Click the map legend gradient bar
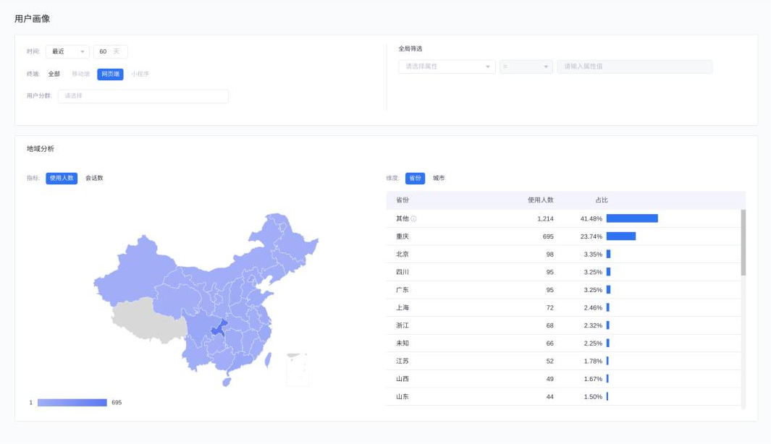Screen dimensions: 771x444 tap(72, 403)
